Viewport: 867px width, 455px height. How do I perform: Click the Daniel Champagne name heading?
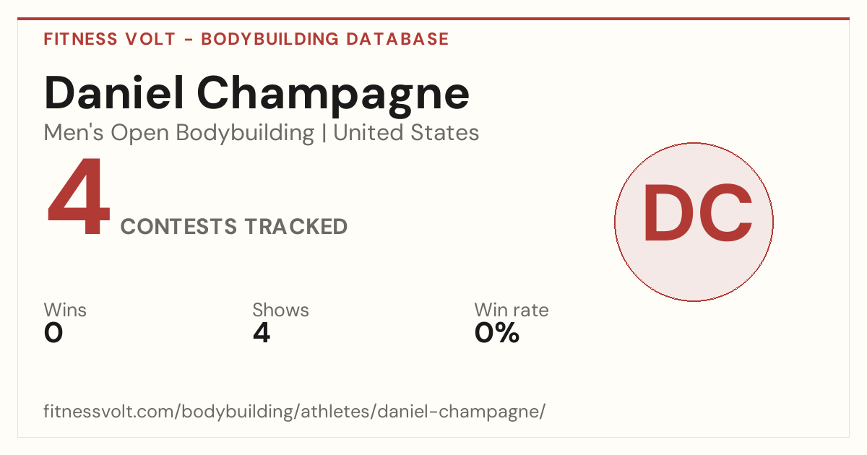coord(256,94)
